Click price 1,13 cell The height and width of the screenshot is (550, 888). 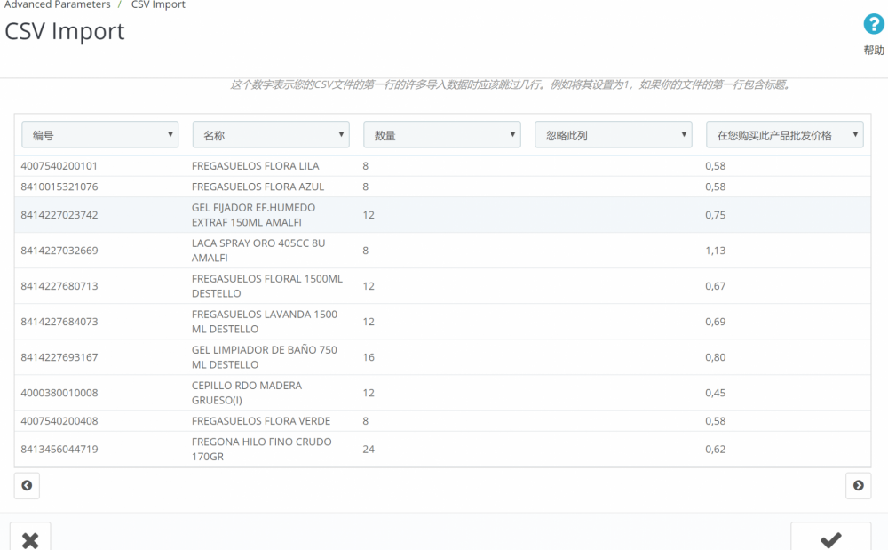point(715,251)
